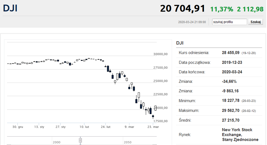This screenshot has width=267, height=145.
Task: Click the 2050 label in the chart navigator
Action: point(127,142)
